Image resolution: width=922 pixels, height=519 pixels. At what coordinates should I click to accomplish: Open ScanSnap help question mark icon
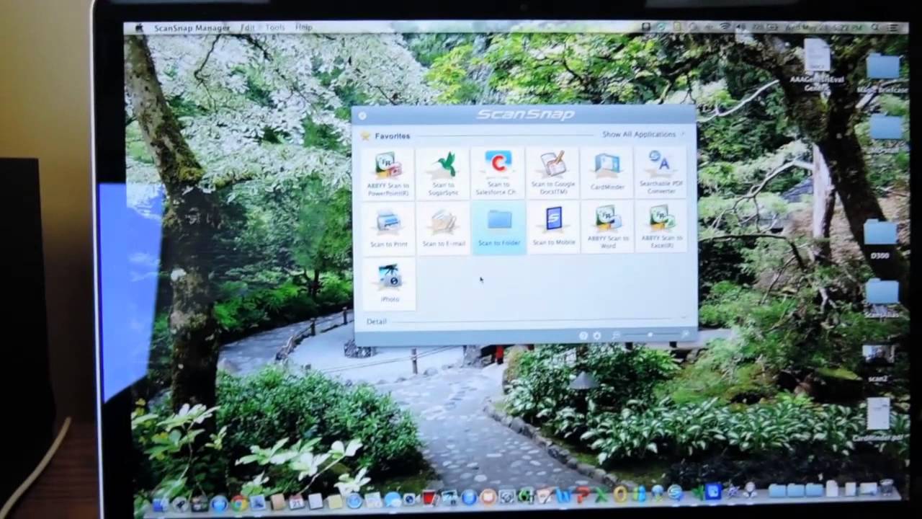[583, 336]
